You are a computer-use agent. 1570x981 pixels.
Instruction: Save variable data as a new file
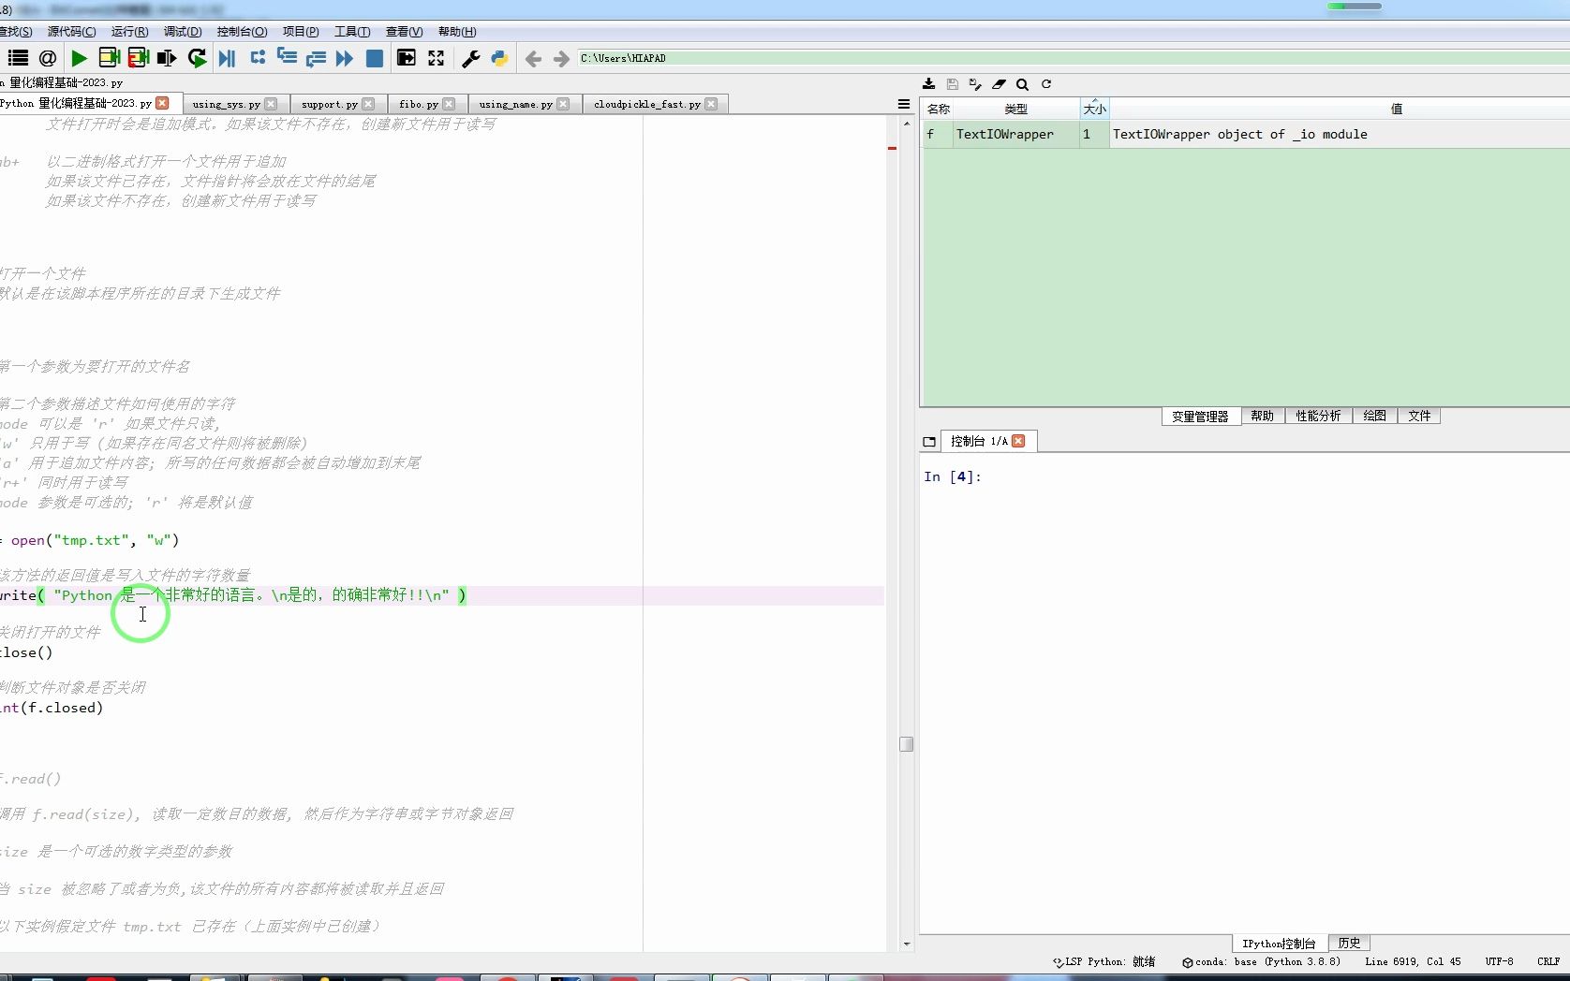(975, 83)
